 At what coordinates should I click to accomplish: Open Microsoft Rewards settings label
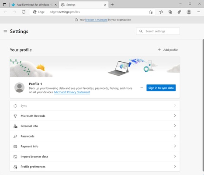[x=33, y=116]
